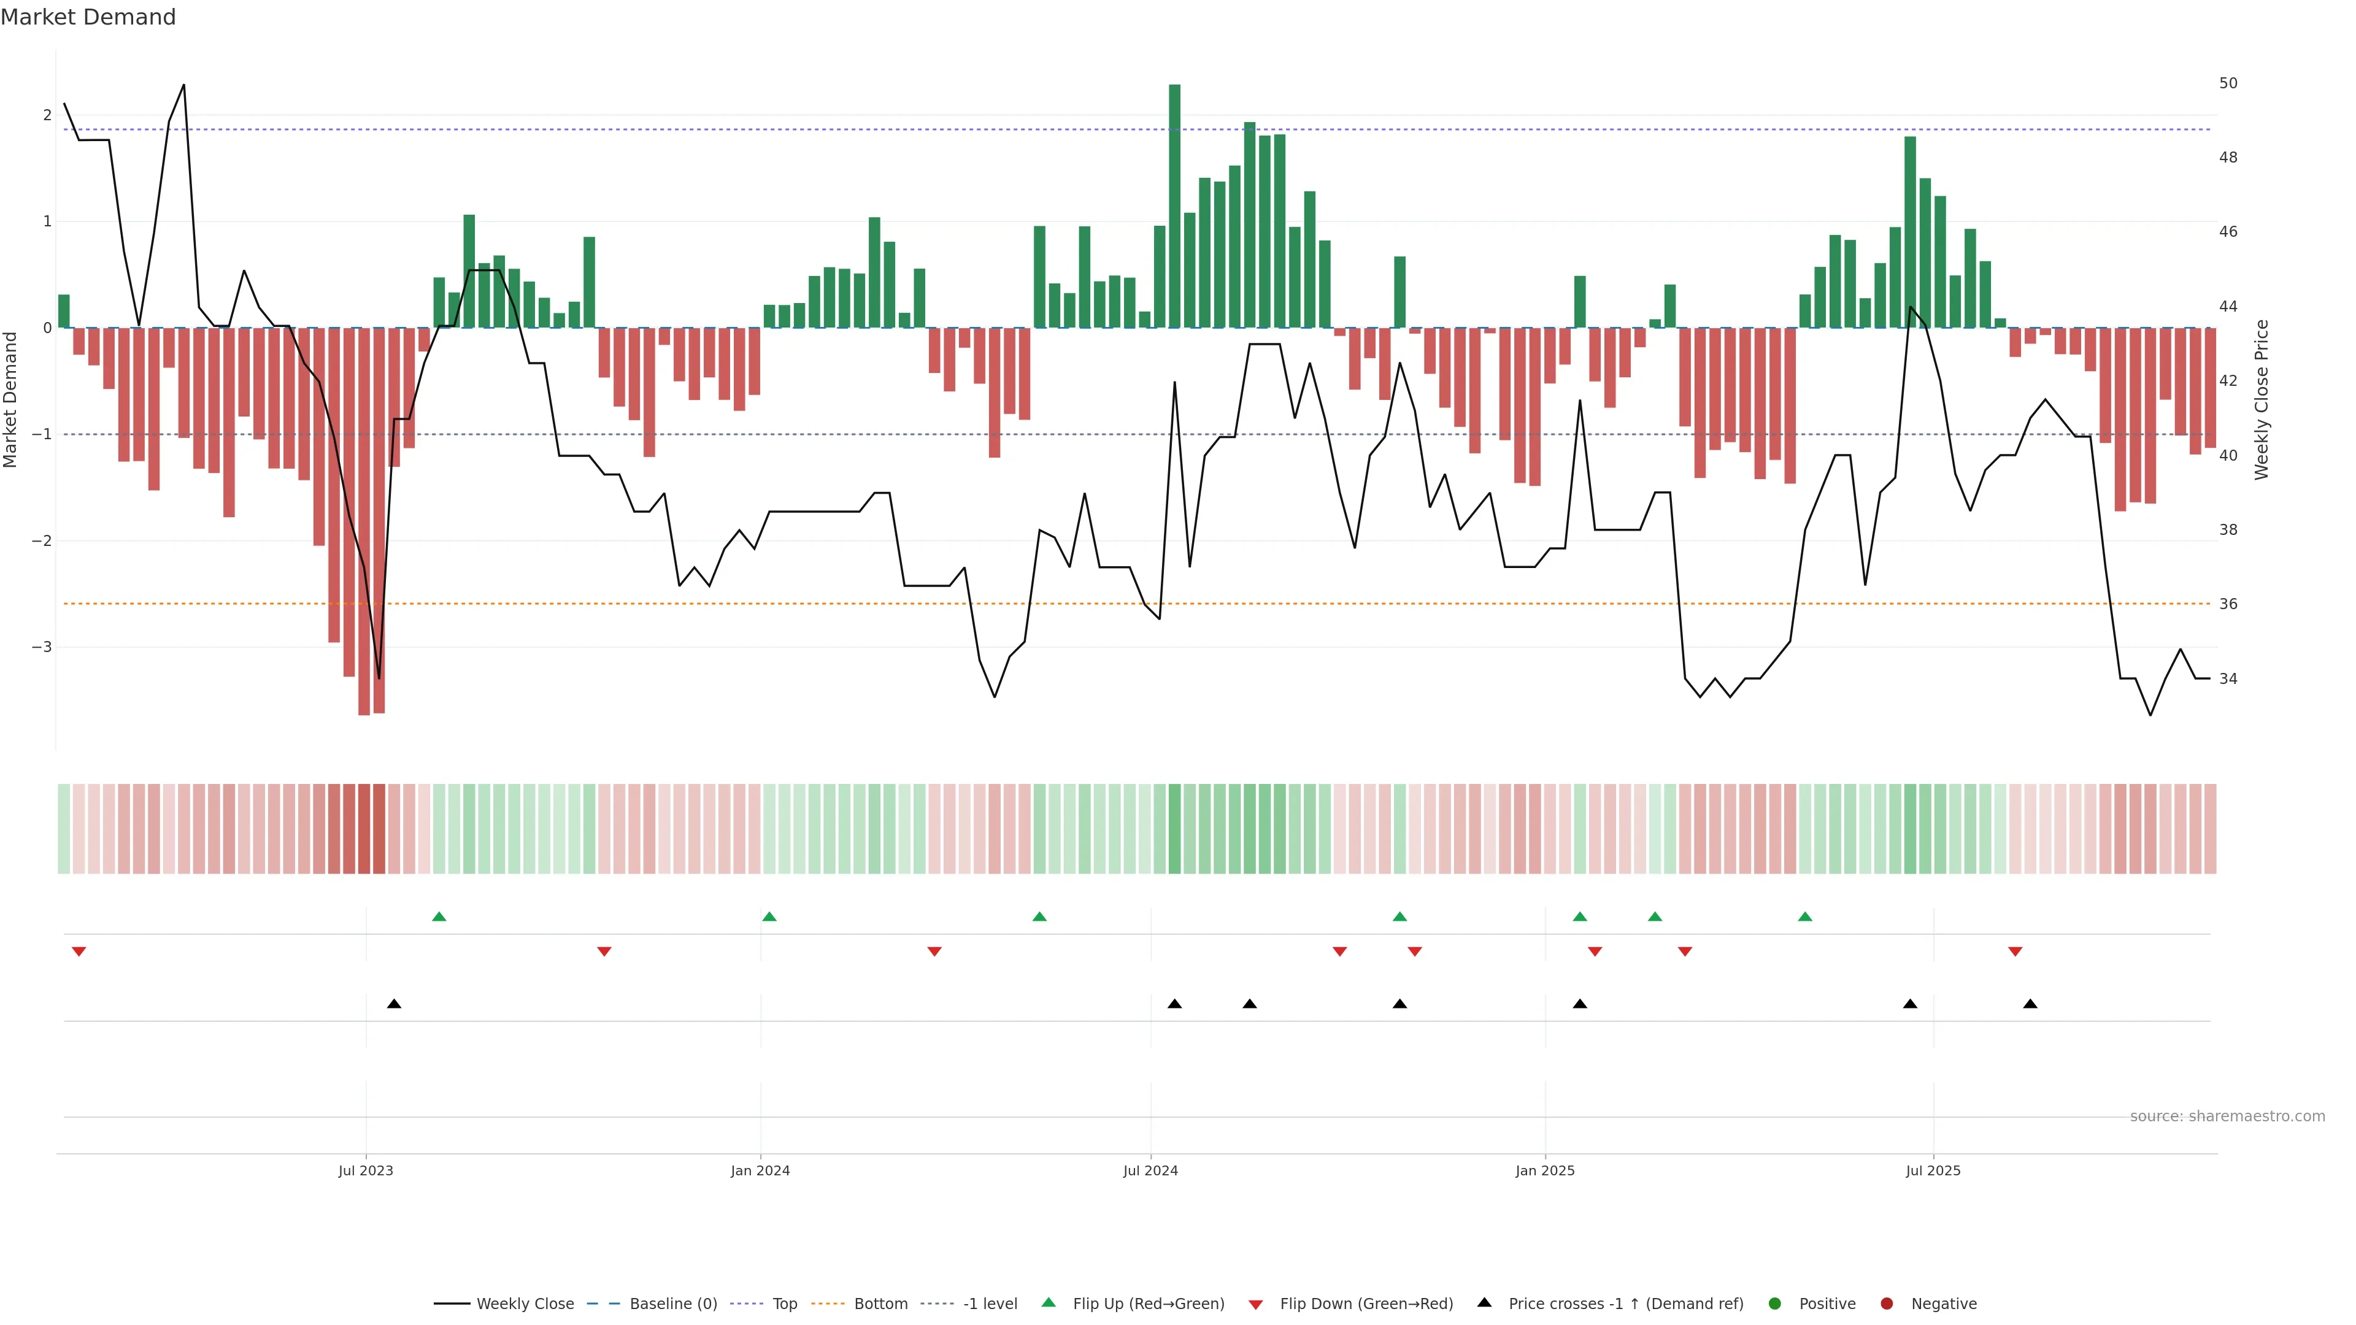The height and width of the screenshot is (1325, 2356).
Task: Click the black Price crosses -1 legend triangle
Action: [x=1484, y=1302]
